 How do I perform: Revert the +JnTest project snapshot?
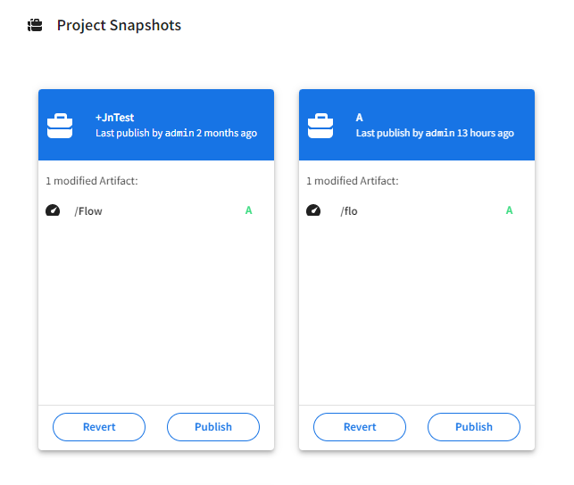(99, 427)
